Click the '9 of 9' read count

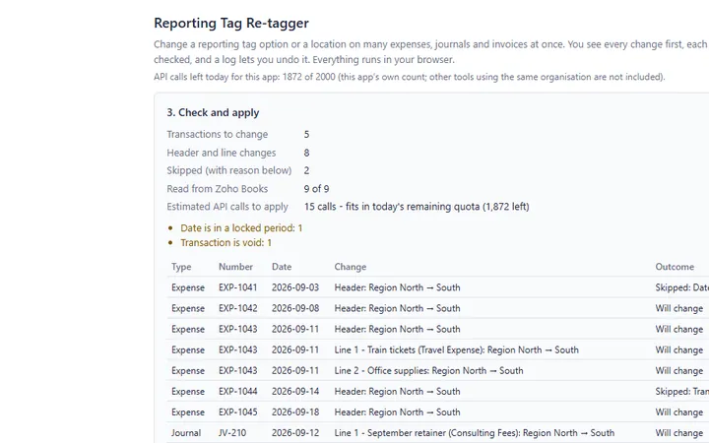pyautogui.click(x=316, y=188)
